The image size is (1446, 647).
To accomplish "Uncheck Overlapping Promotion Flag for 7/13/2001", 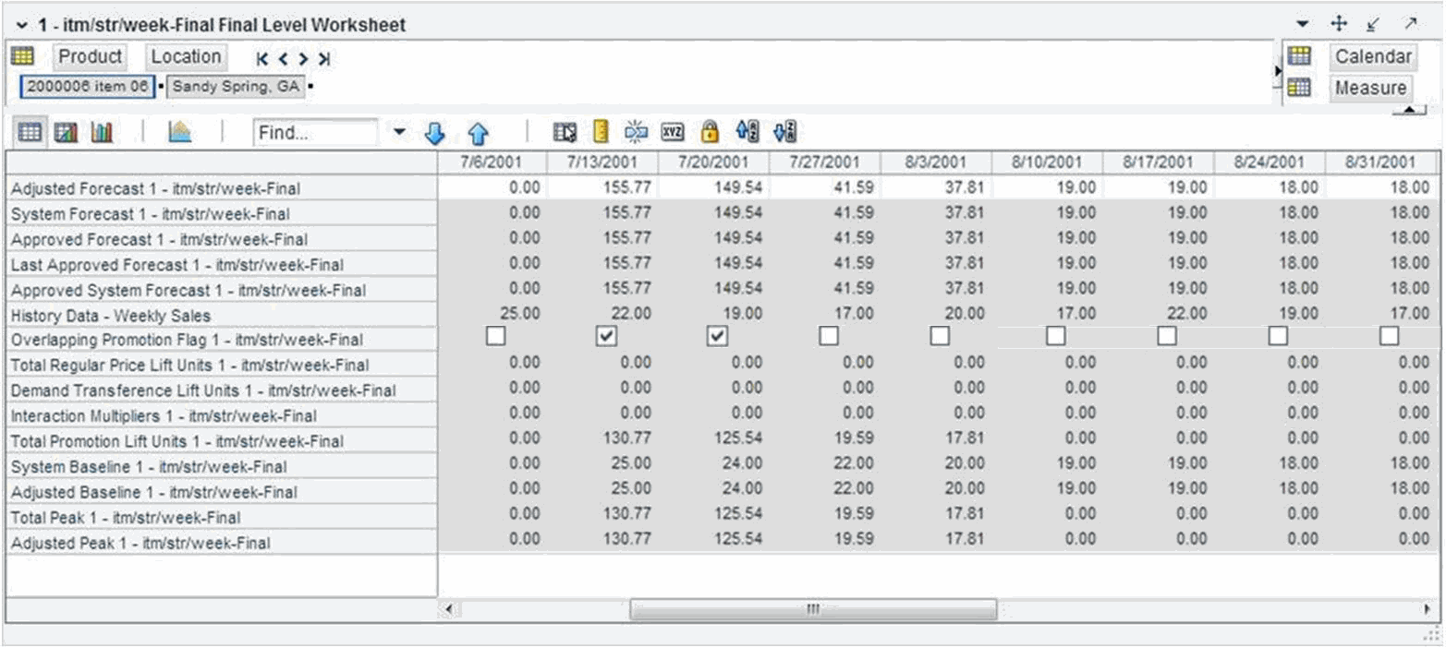I will coord(605,337).
